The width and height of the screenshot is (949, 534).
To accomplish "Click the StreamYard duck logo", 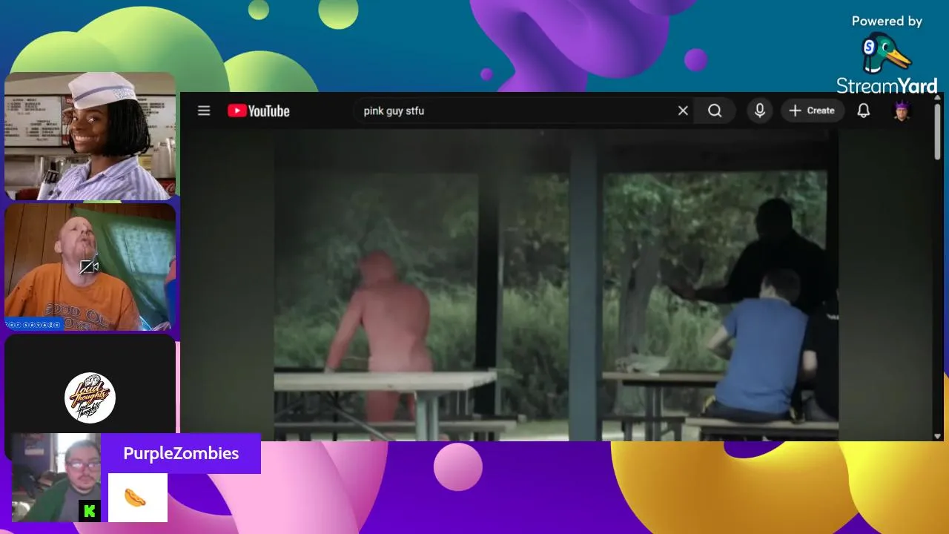I will [x=886, y=53].
